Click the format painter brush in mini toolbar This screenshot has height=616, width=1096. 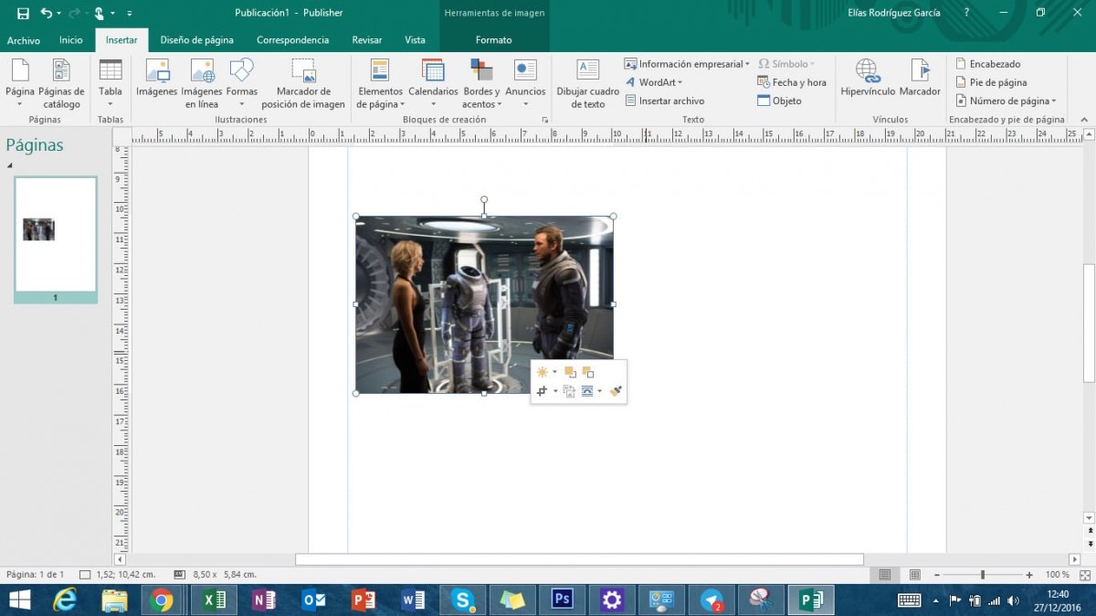[x=616, y=391]
